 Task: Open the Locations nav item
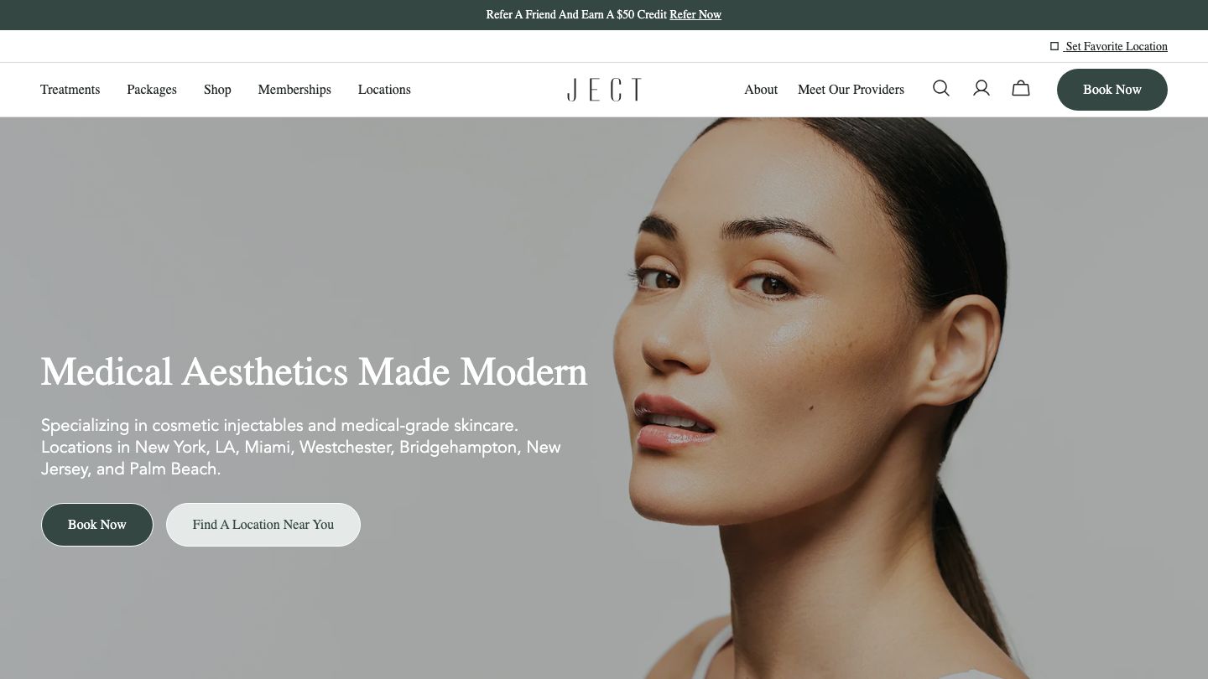[x=384, y=90]
